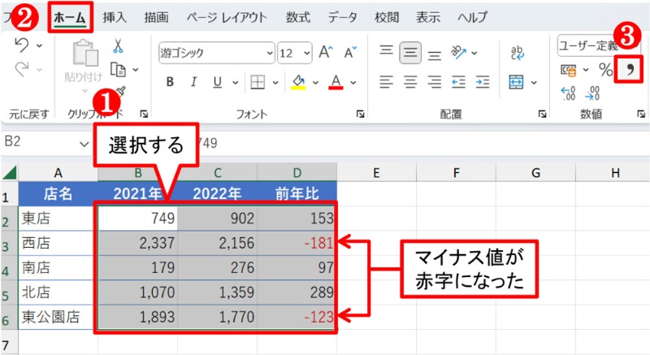Increase font size with large A icon
Viewport: 650px width, 355px height.
(326, 53)
